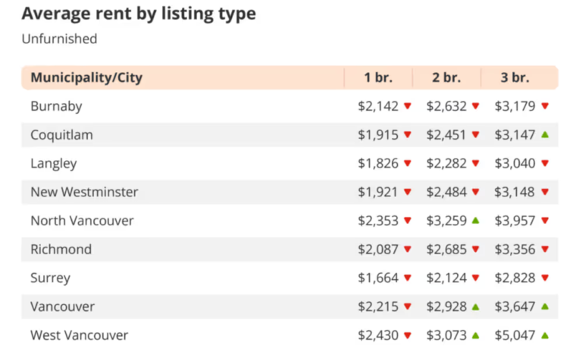This screenshot has height=355, width=576.
Task: Click red down arrow beside Richmond $3,356
Action: coord(544,250)
